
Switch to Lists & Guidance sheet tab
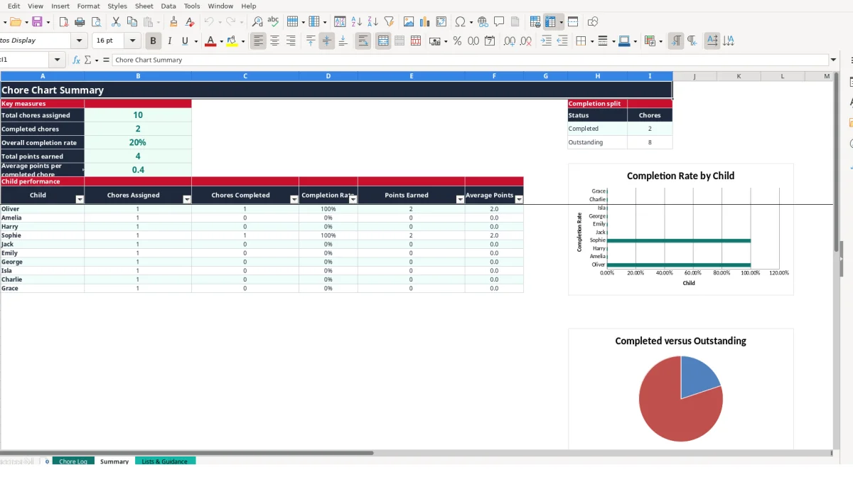[x=165, y=462]
